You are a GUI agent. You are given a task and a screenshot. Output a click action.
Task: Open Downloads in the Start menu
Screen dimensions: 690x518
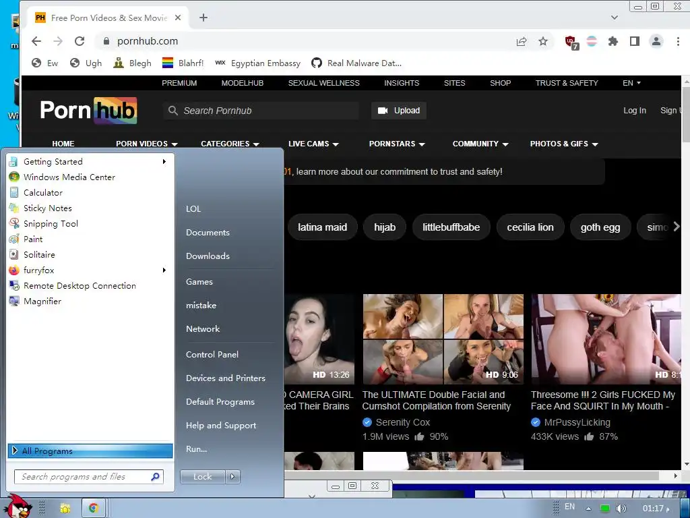(x=208, y=256)
